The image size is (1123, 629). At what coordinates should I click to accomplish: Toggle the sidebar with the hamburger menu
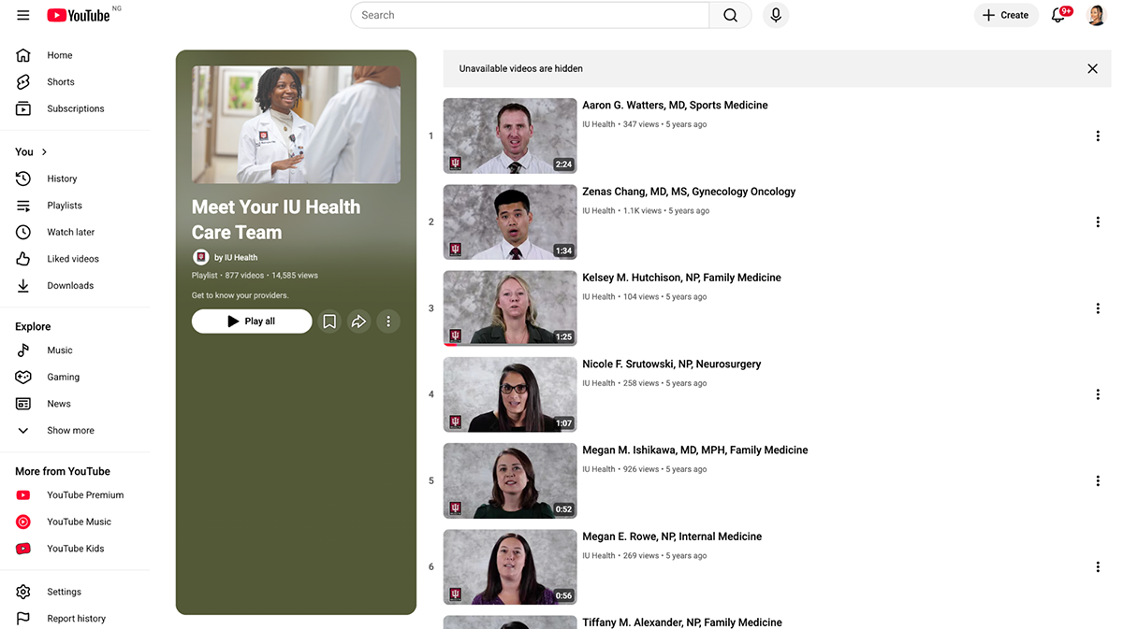22,15
